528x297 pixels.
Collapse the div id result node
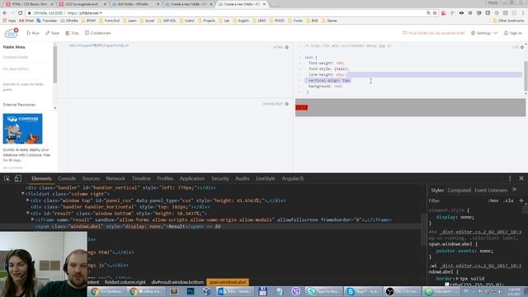point(28,213)
